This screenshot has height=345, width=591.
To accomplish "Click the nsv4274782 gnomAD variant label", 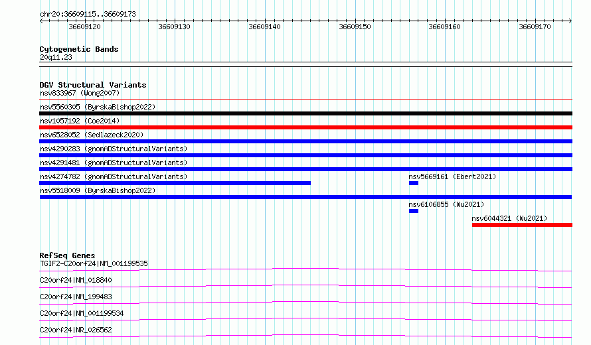I will point(114,176).
